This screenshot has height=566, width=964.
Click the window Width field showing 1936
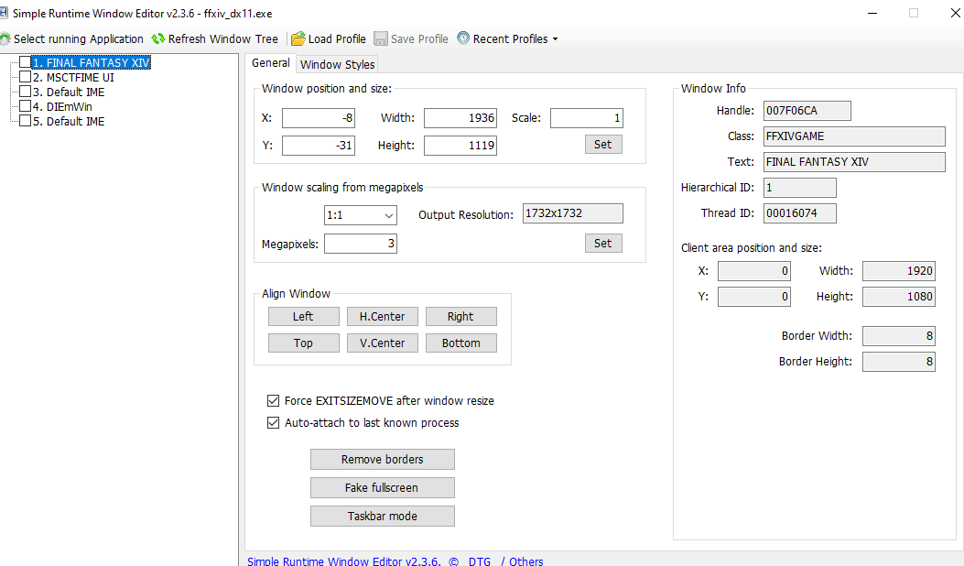(x=460, y=118)
